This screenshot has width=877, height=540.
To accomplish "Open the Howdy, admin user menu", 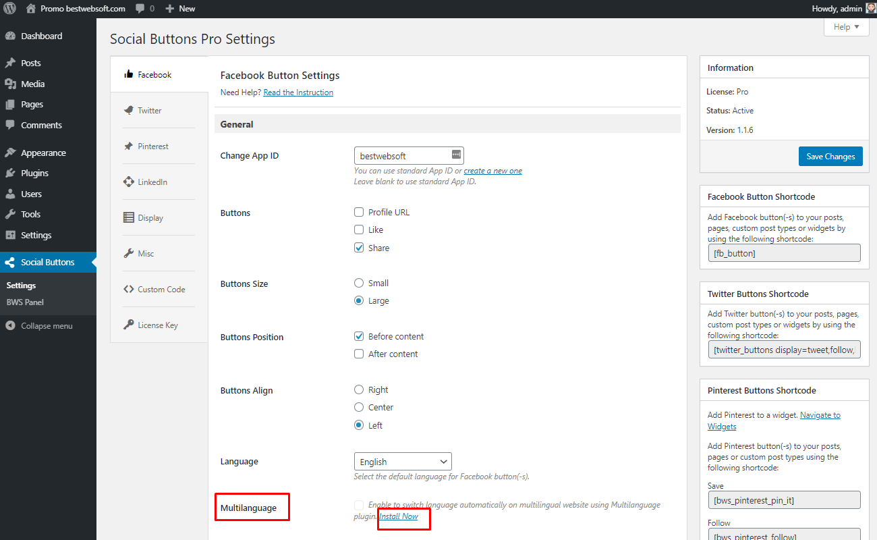I will [843, 9].
